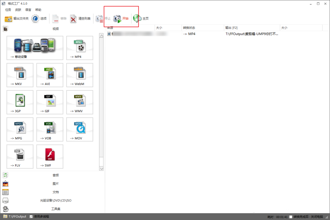The width and height of the screenshot is (330, 220).
Task: Choose the 移动设备 mobile device format
Action: click(x=35, y=48)
